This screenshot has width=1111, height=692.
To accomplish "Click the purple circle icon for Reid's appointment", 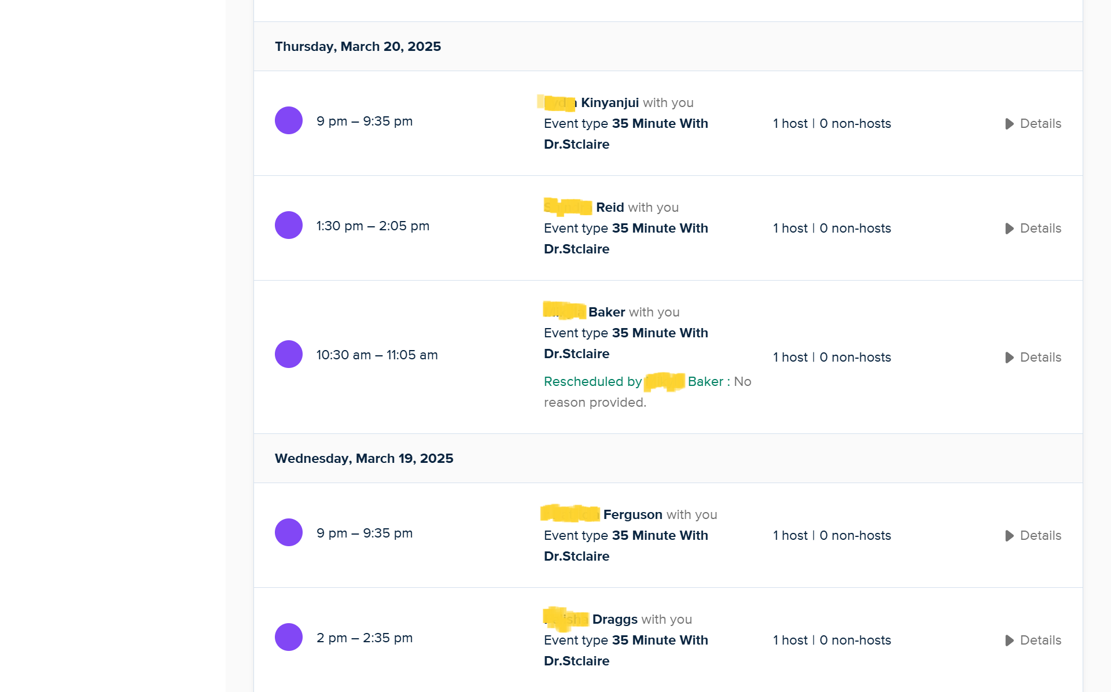I will [288, 225].
